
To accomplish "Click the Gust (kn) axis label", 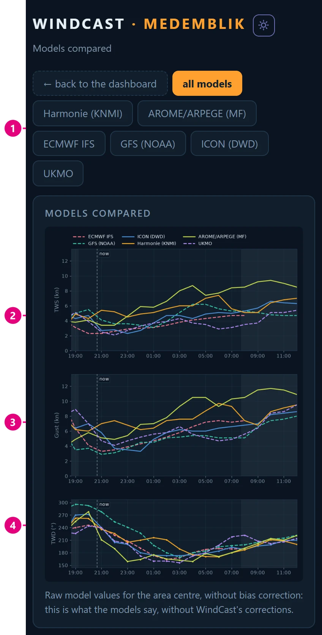I will [57, 425].
